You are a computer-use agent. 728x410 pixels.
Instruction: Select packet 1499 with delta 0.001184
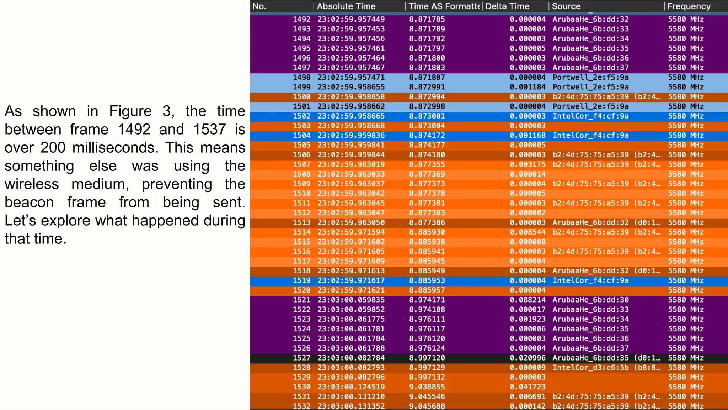click(489, 87)
